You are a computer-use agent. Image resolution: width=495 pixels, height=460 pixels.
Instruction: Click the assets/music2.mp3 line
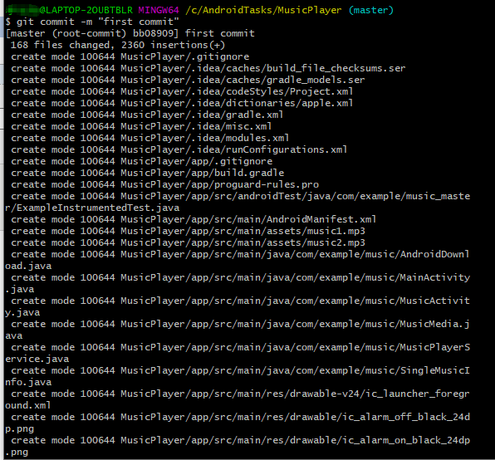(x=188, y=243)
